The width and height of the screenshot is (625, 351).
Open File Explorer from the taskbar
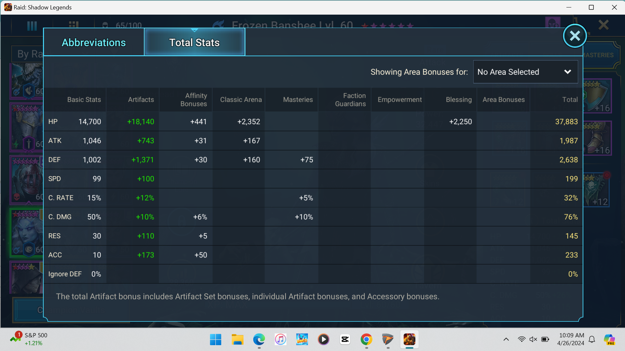237,340
